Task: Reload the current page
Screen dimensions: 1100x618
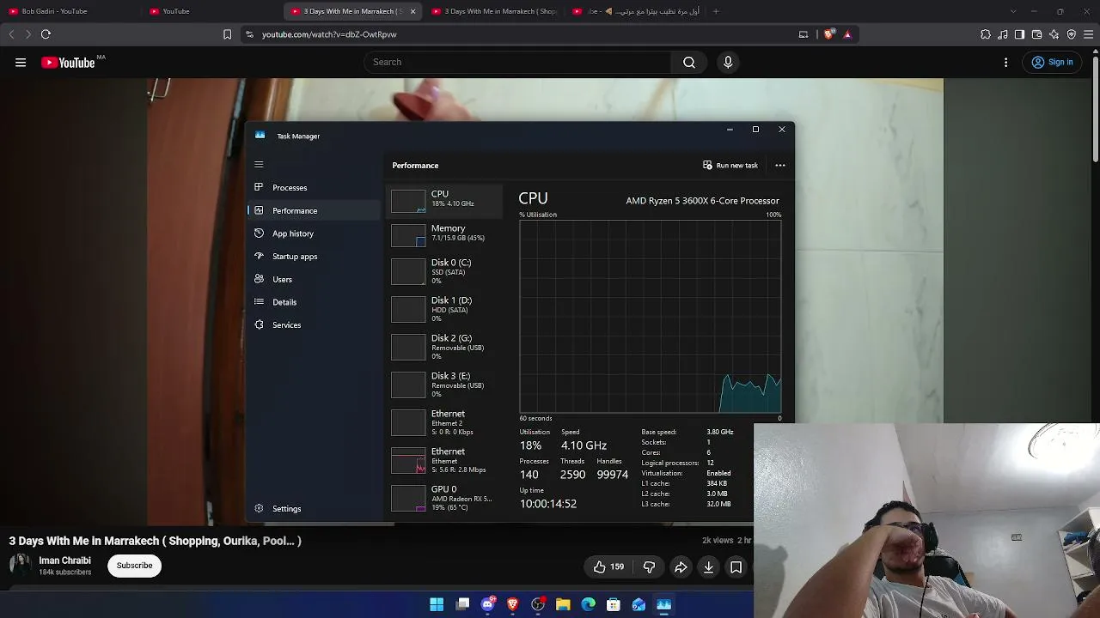Action: pyautogui.click(x=46, y=34)
